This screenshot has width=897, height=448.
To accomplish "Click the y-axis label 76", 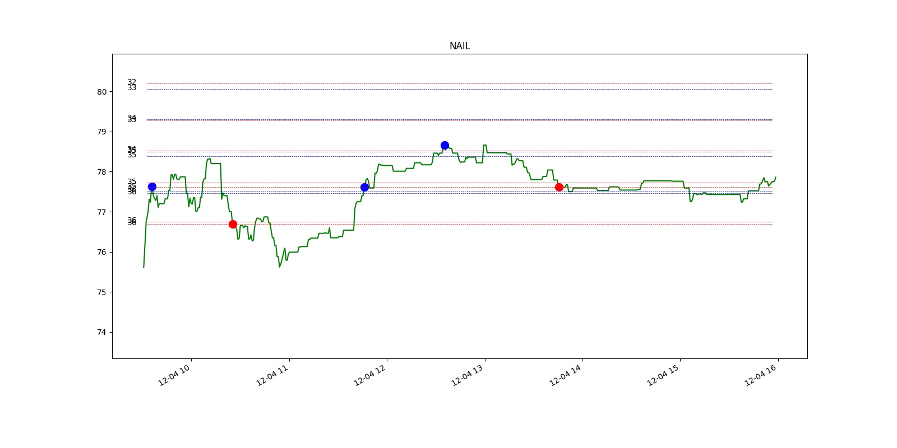I will pos(101,252).
